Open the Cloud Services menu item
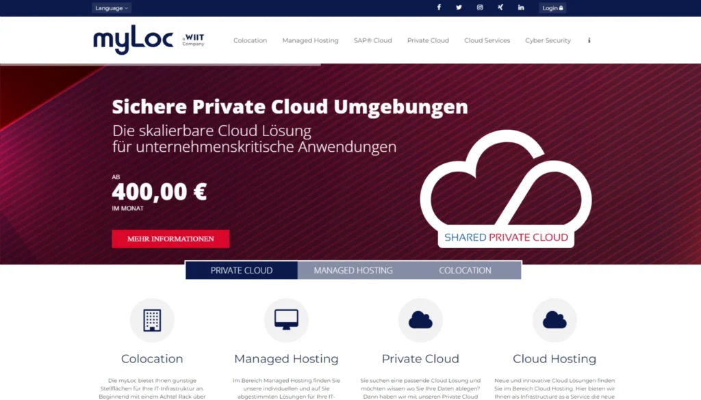Viewport: 701px width, 400px height. click(x=487, y=40)
